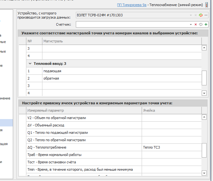Click the Счетчик input field

click(x=132, y=24)
